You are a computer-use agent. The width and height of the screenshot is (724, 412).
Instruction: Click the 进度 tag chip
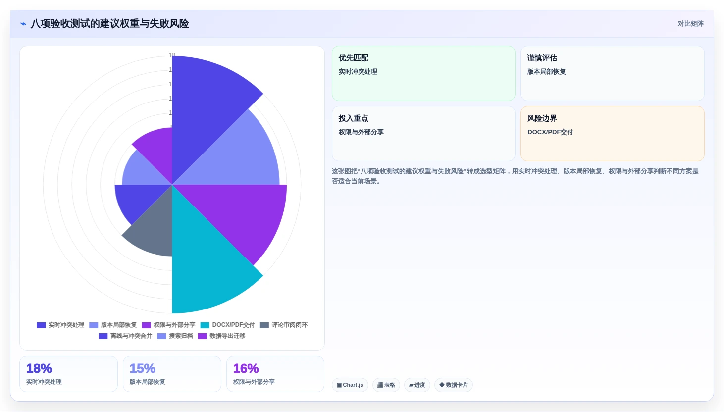(x=417, y=385)
